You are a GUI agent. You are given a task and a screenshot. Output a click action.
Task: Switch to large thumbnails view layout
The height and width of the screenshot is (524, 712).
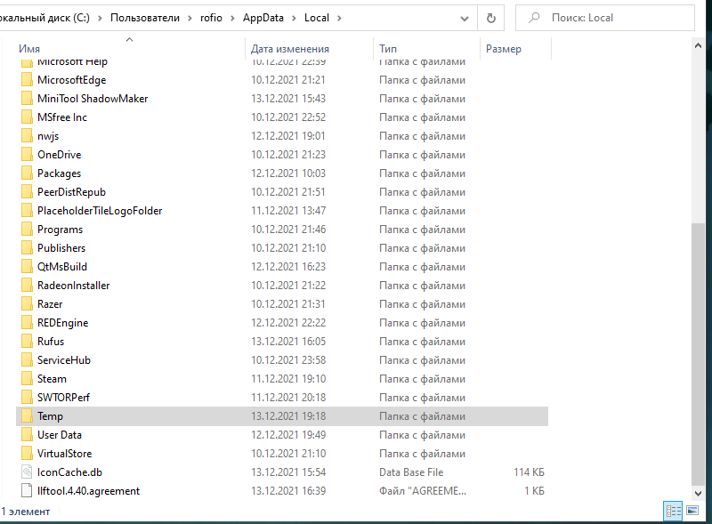click(692, 511)
